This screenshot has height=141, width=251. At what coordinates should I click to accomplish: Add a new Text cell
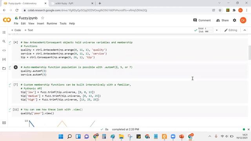pyautogui.click(x=29, y=30)
